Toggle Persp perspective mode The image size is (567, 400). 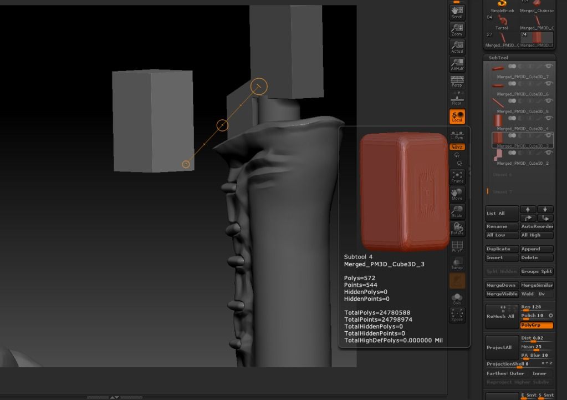[x=457, y=82]
